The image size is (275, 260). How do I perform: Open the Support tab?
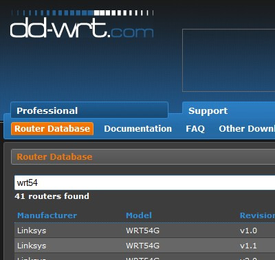[228, 110]
